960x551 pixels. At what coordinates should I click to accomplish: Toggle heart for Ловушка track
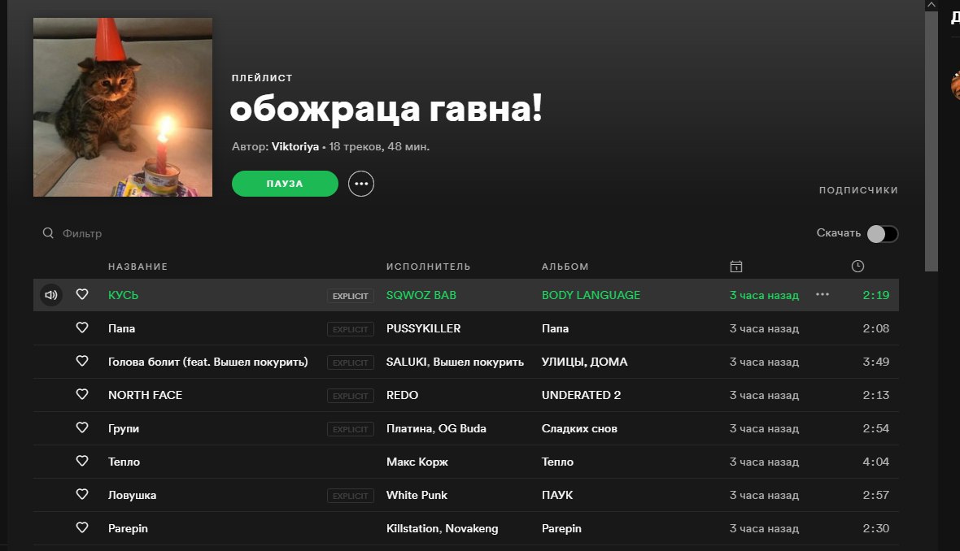82,494
